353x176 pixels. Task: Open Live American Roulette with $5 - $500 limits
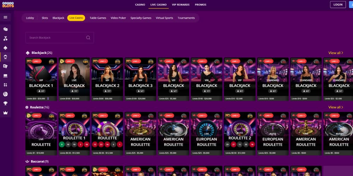point(306,133)
